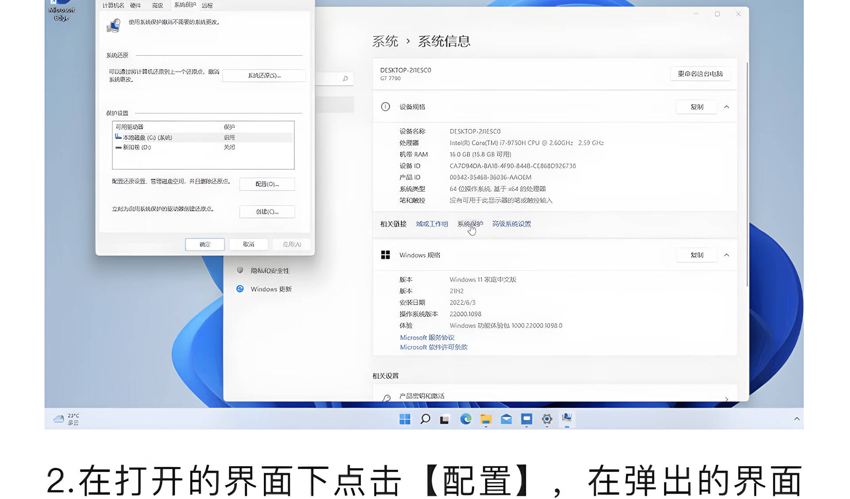Click the 系统还原(S) button
850x499 pixels.
[264, 76]
